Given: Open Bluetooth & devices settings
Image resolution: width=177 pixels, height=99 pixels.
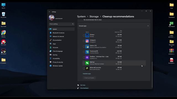Looking at the screenshot, I should [x=62, y=33].
